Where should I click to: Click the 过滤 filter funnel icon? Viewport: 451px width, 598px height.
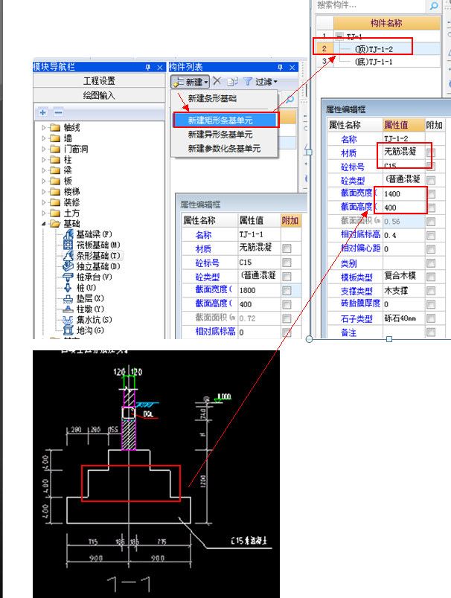tap(248, 81)
